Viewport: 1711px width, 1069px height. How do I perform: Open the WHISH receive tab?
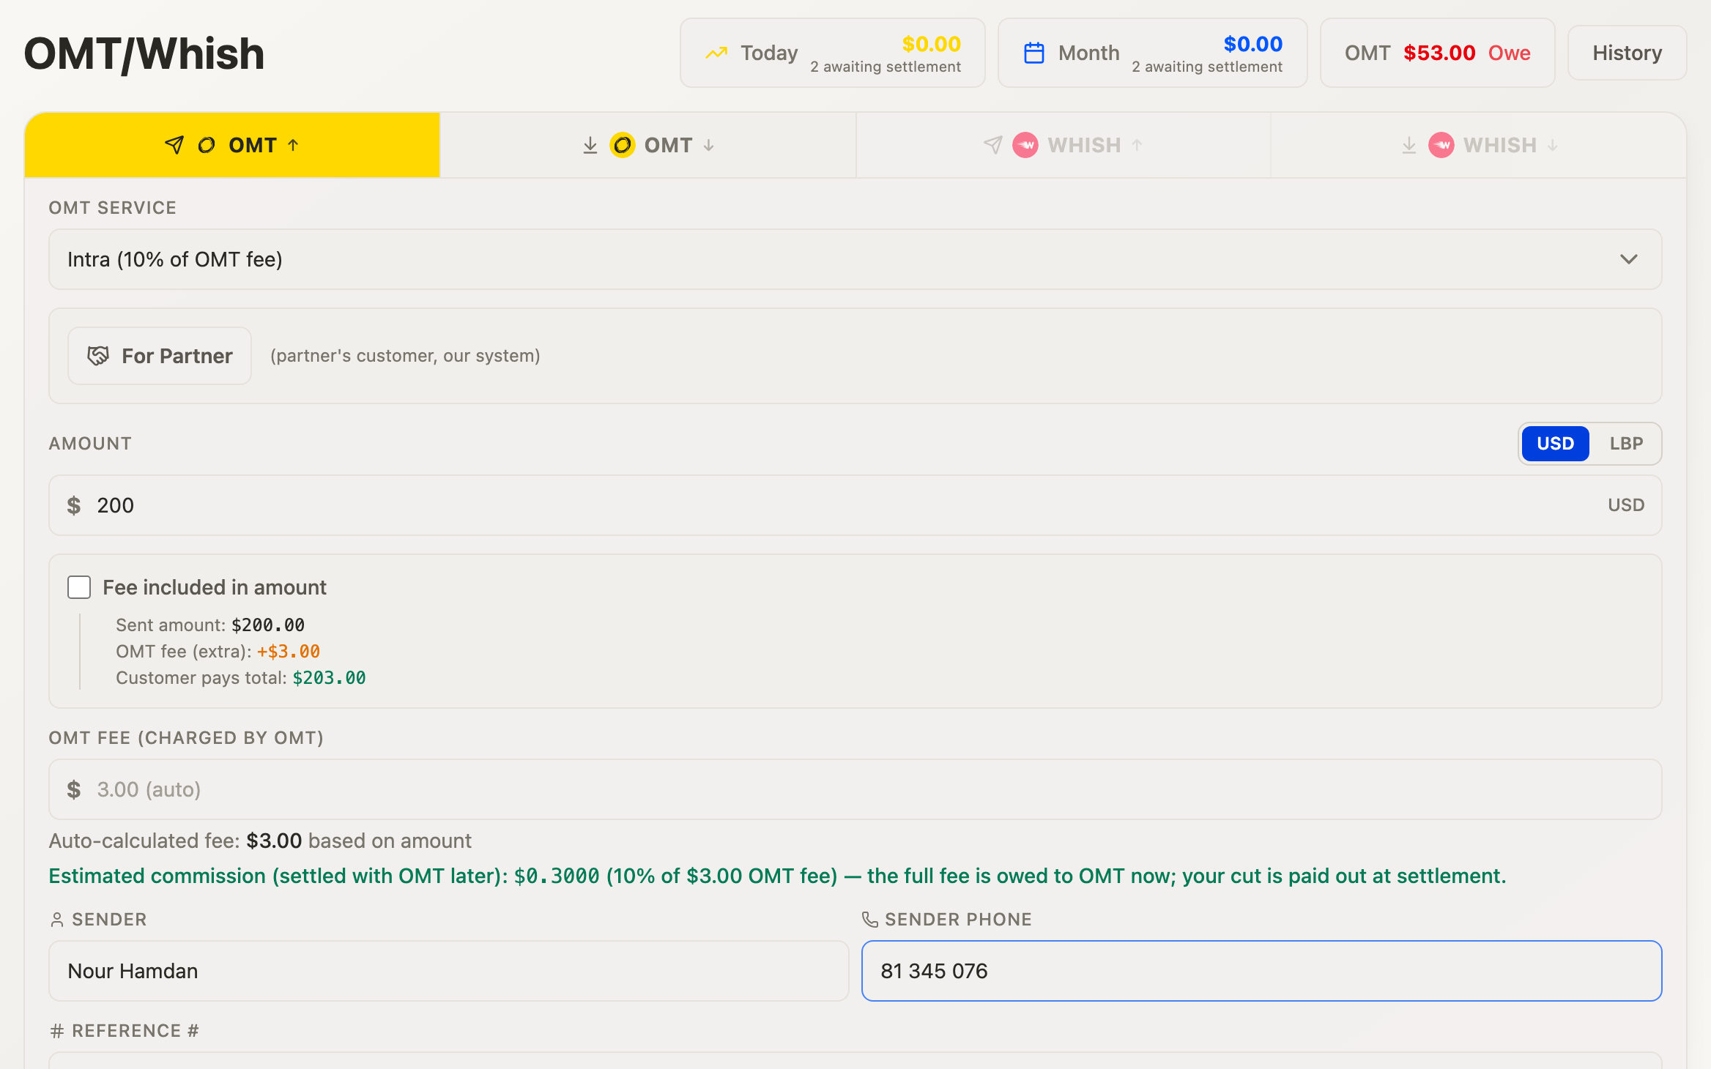coord(1479,145)
